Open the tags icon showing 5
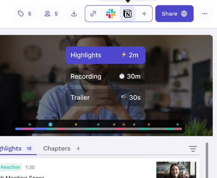This screenshot has height=178, width=217. click(x=24, y=14)
